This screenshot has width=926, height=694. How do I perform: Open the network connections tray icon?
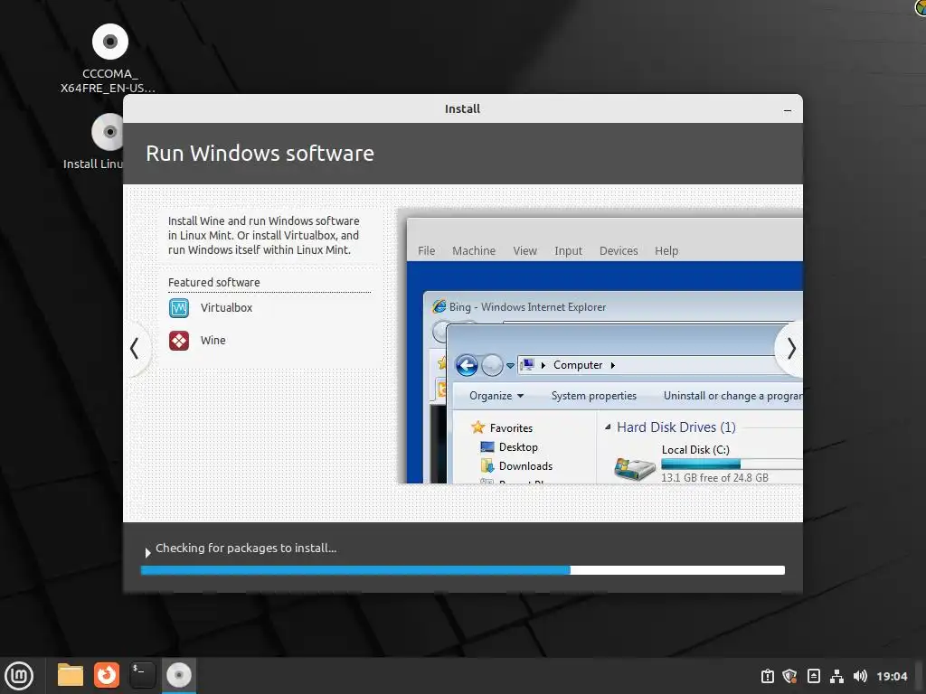[x=836, y=676]
